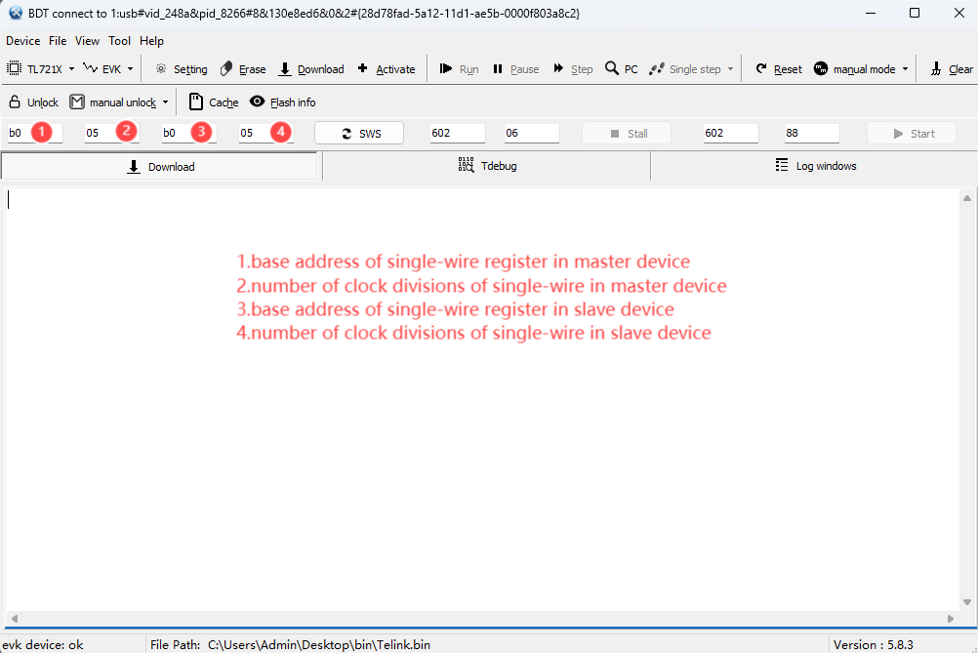Click the manual mode icon
978x653 pixels.
pyautogui.click(x=821, y=68)
